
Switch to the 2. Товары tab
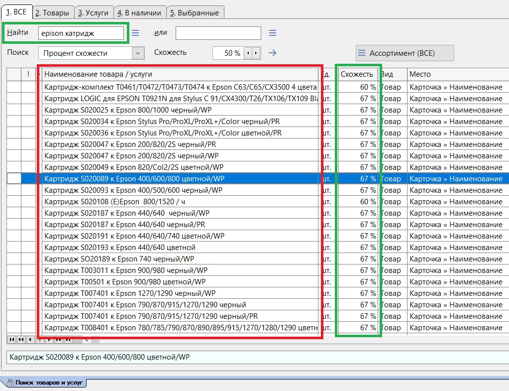[54, 12]
